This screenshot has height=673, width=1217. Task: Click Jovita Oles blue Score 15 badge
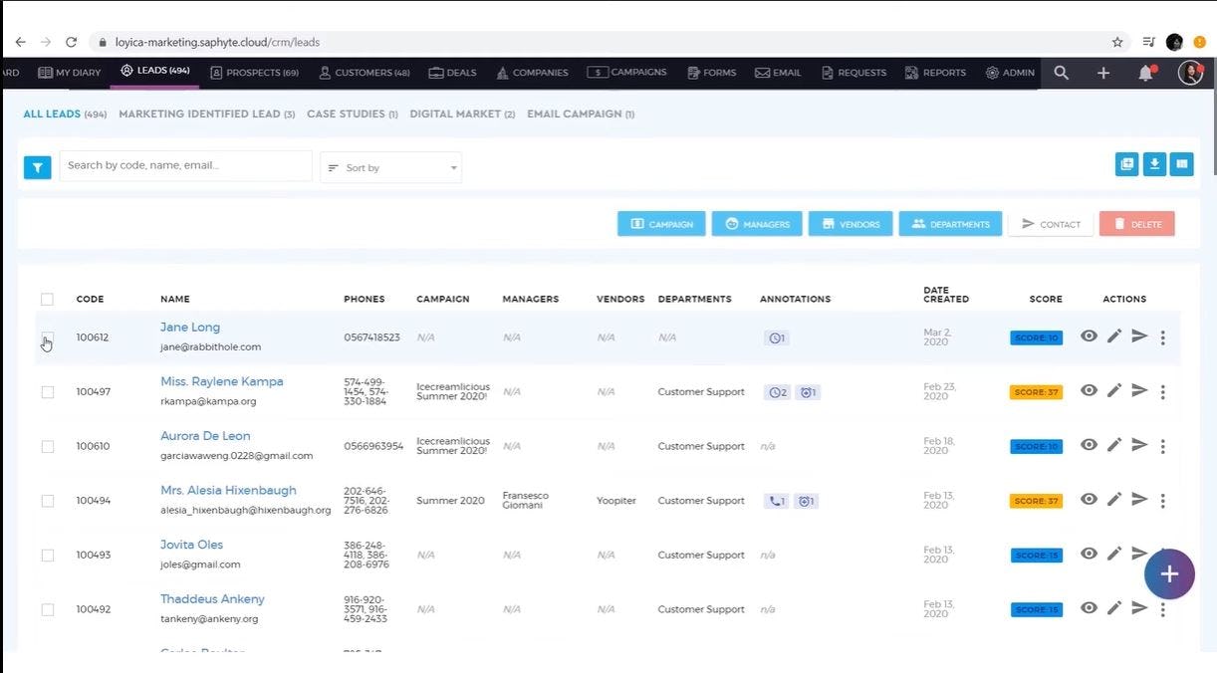pyautogui.click(x=1036, y=556)
